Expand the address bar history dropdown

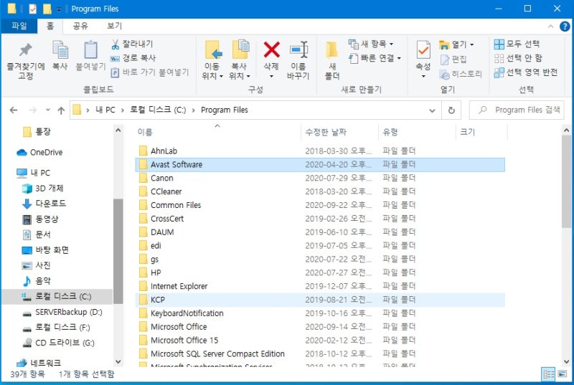[x=432, y=110]
